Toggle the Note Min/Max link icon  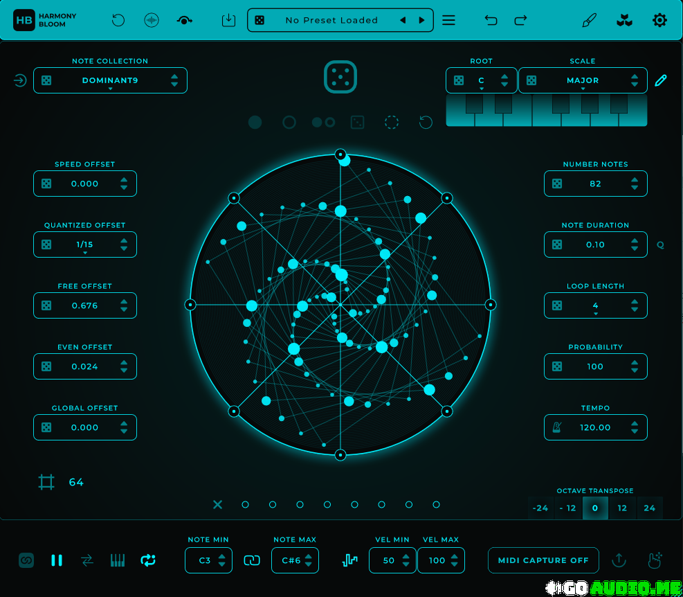click(252, 560)
